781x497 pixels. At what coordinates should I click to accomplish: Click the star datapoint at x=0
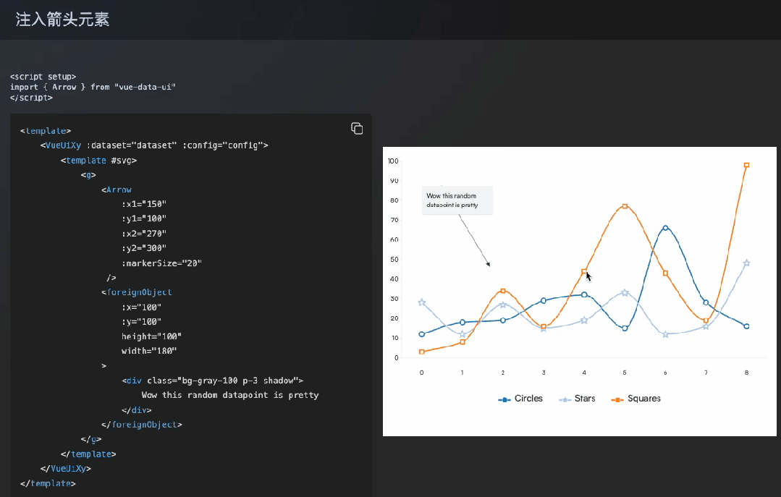point(422,302)
